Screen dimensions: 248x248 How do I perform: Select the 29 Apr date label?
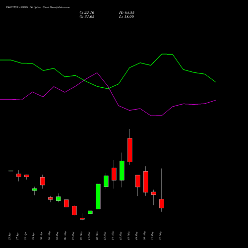pos(33,237)
